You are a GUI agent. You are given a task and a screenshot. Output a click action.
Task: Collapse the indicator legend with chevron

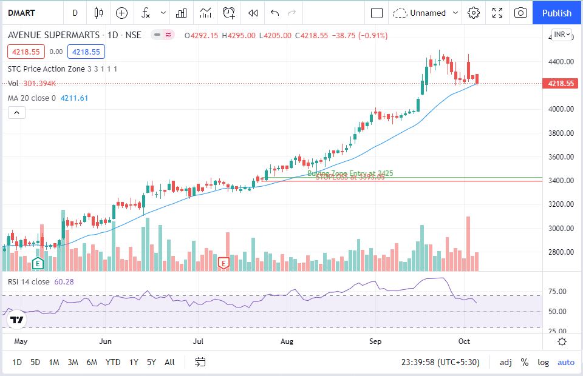click(x=16, y=112)
